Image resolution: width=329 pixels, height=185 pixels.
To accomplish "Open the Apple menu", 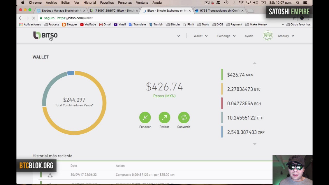I will [23, 3].
